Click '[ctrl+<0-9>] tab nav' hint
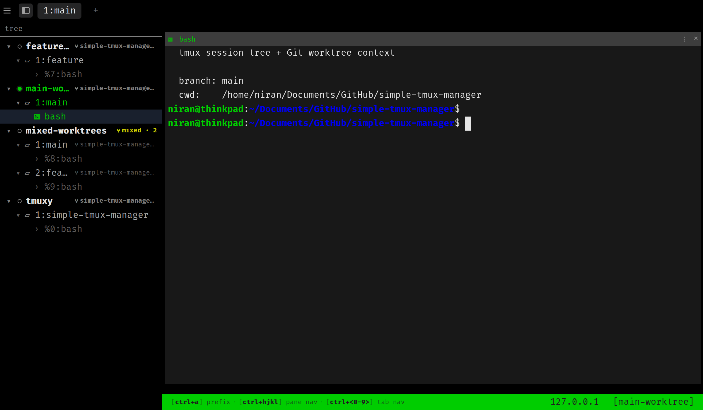703x410 pixels. click(365, 402)
